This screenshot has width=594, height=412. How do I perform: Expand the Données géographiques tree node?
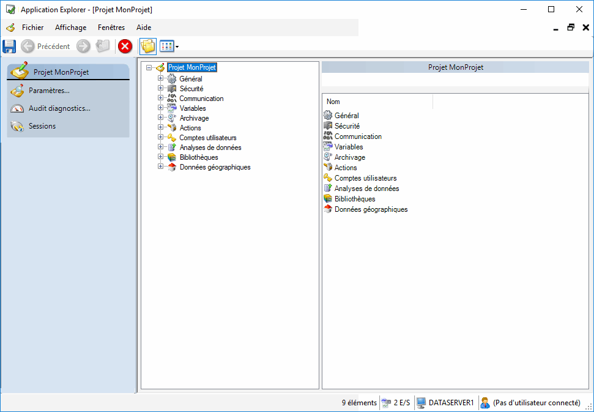click(161, 167)
